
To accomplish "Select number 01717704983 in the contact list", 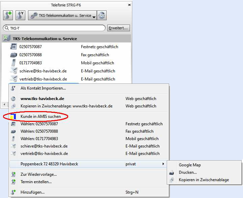I will (x=30, y=63).
